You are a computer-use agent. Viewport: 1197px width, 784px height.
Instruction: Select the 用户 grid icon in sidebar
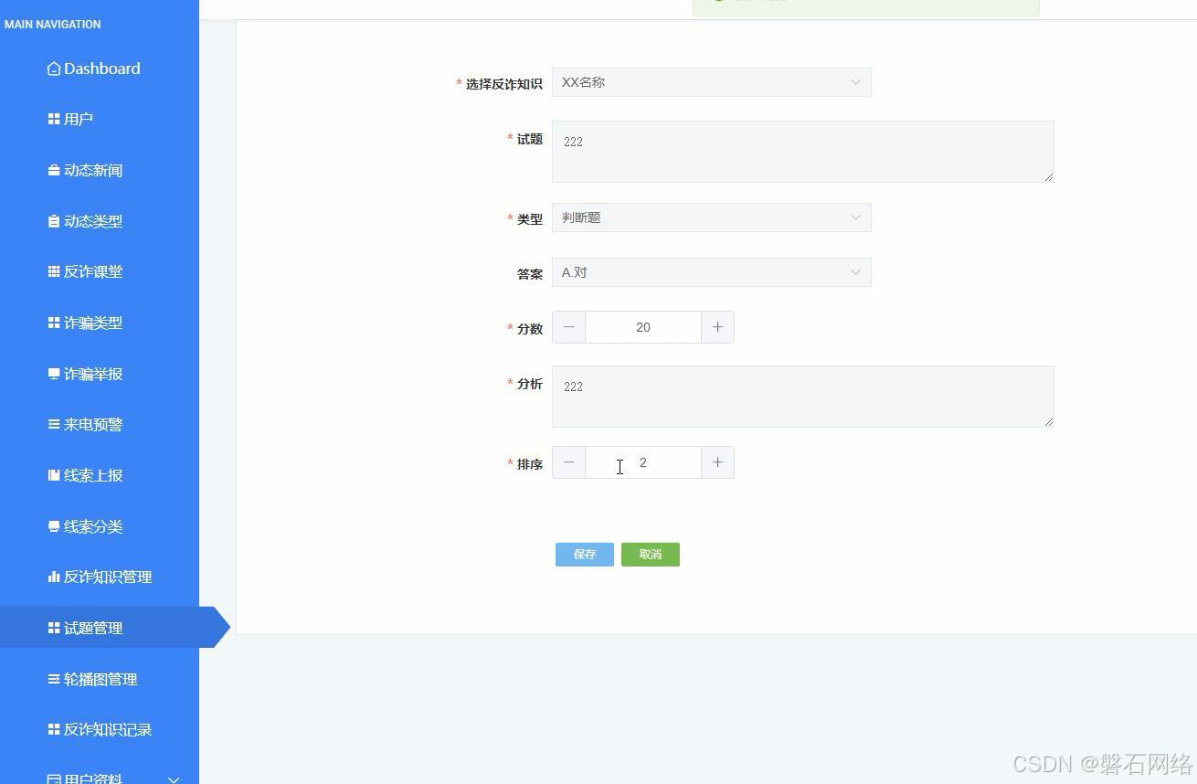pyautogui.click(x=52, y=118)
